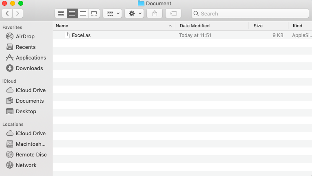
Task: Click the Documents sidebar icon
Action: click(9, 101)
